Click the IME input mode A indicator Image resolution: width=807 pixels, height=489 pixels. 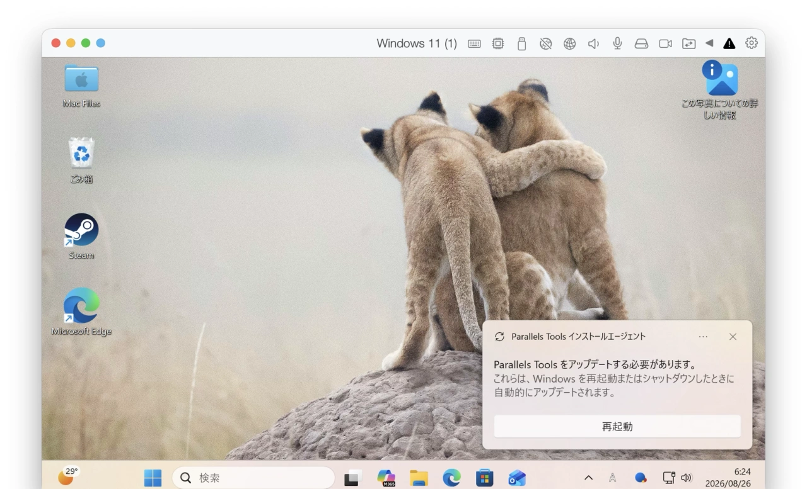612,478
